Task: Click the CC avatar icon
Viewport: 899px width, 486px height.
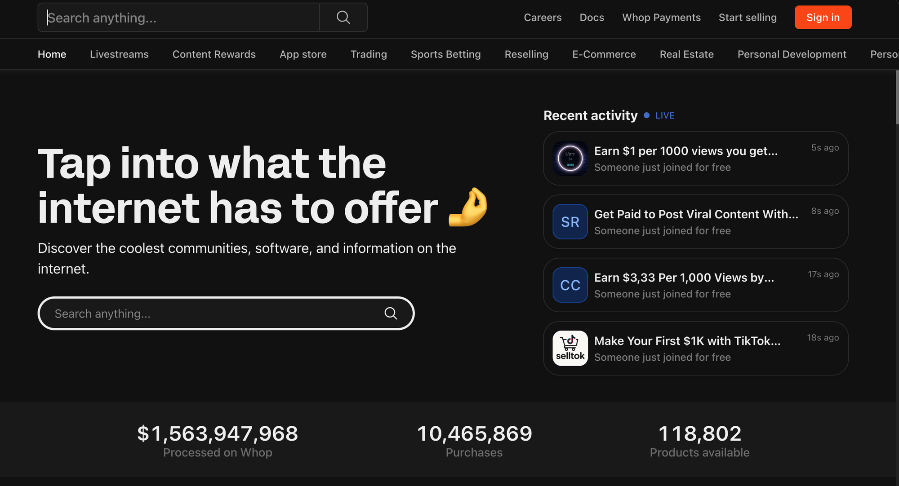Action: point(570,285)
